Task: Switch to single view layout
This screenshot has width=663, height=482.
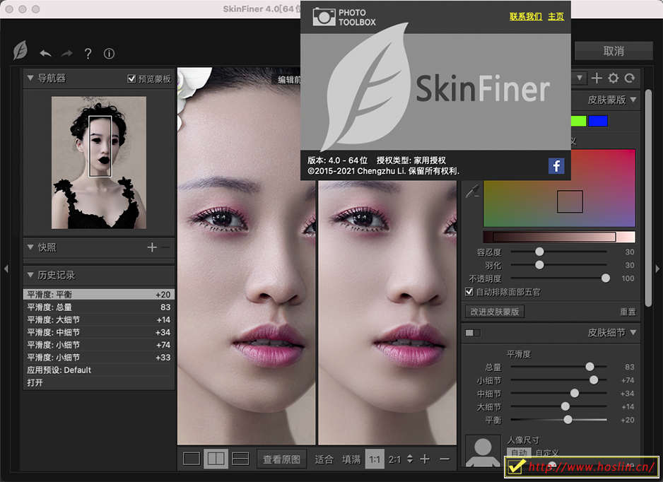Action: tap(192, 459)
